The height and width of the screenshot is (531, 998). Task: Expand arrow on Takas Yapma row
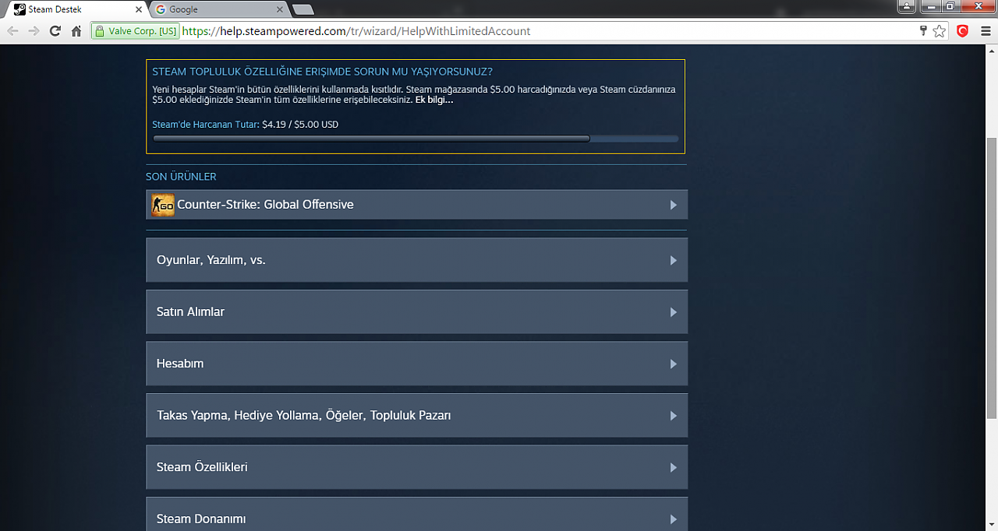(x=674, y=416)
